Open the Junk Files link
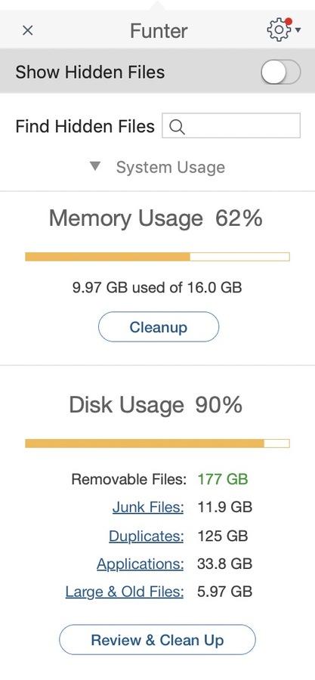 point(148,507)
